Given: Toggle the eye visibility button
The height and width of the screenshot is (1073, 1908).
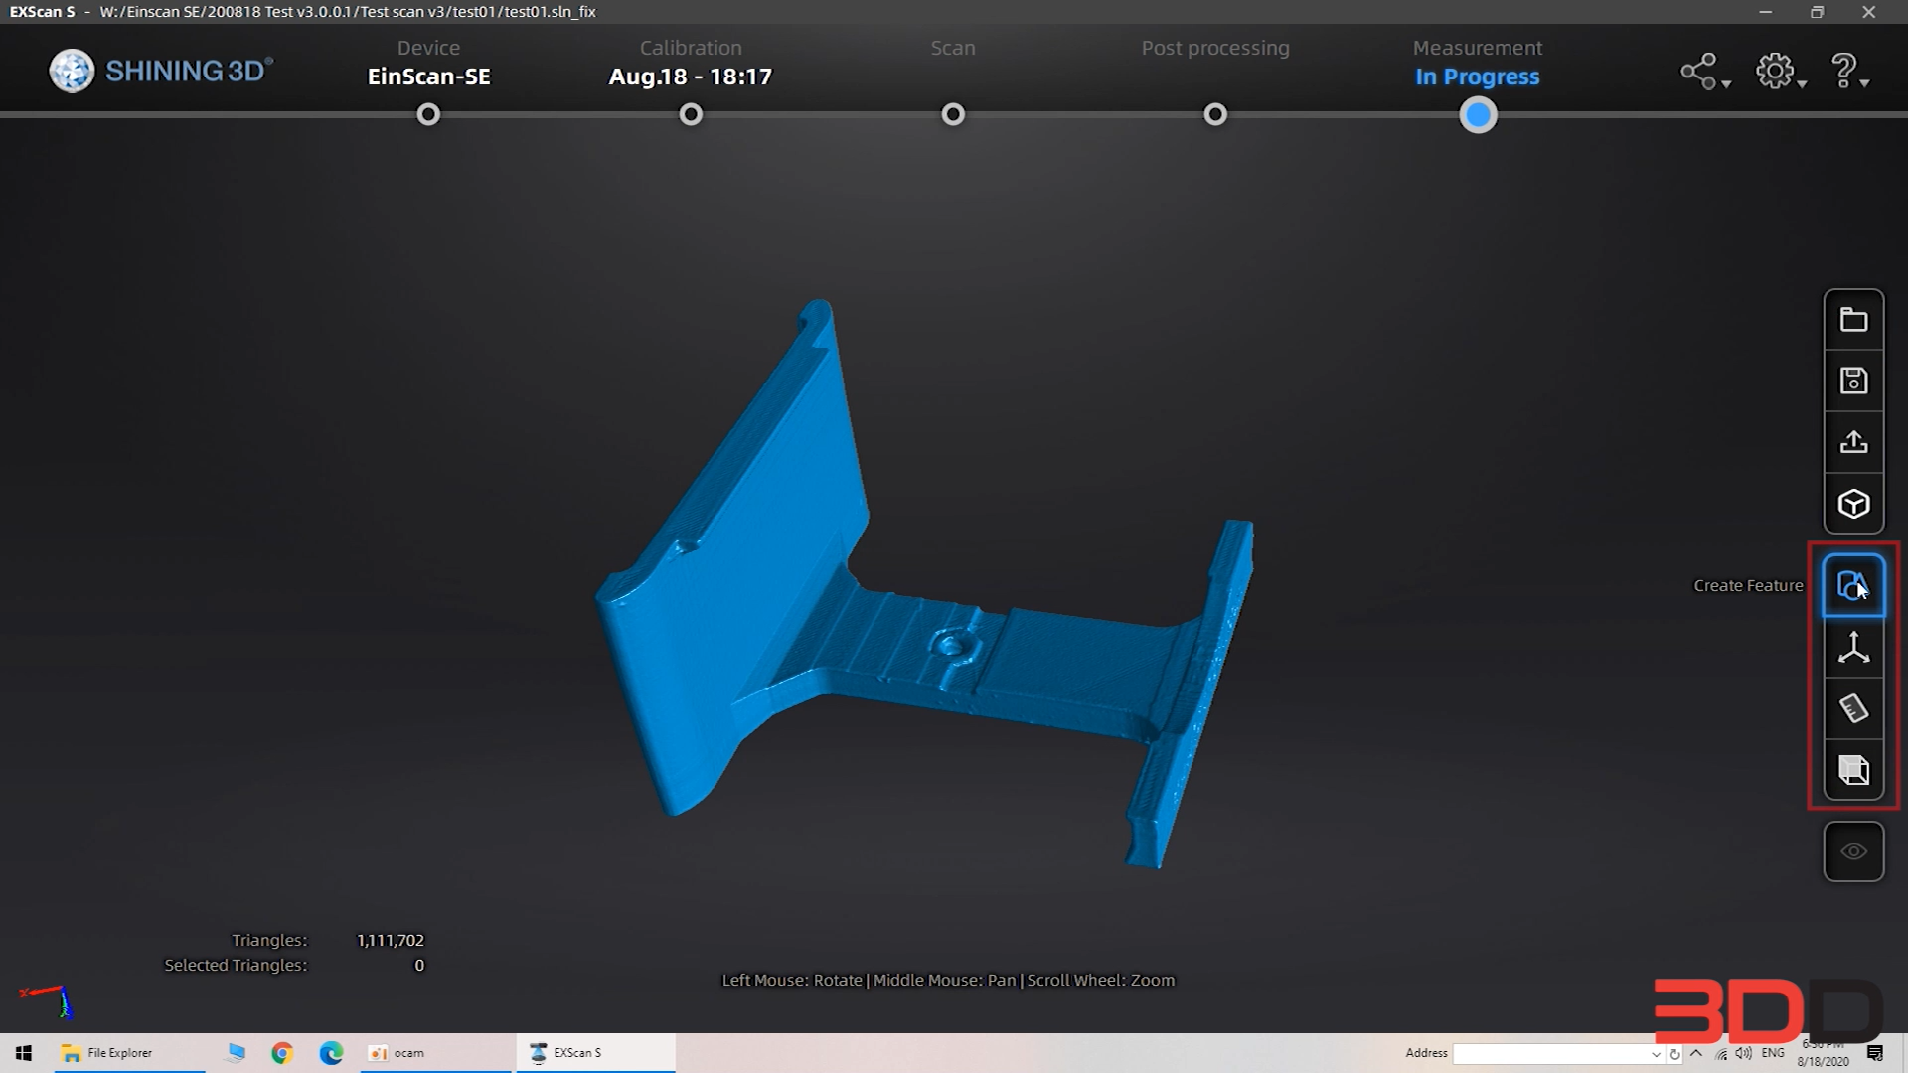Looking at the screenshot, I should (x=1853, y=851).
